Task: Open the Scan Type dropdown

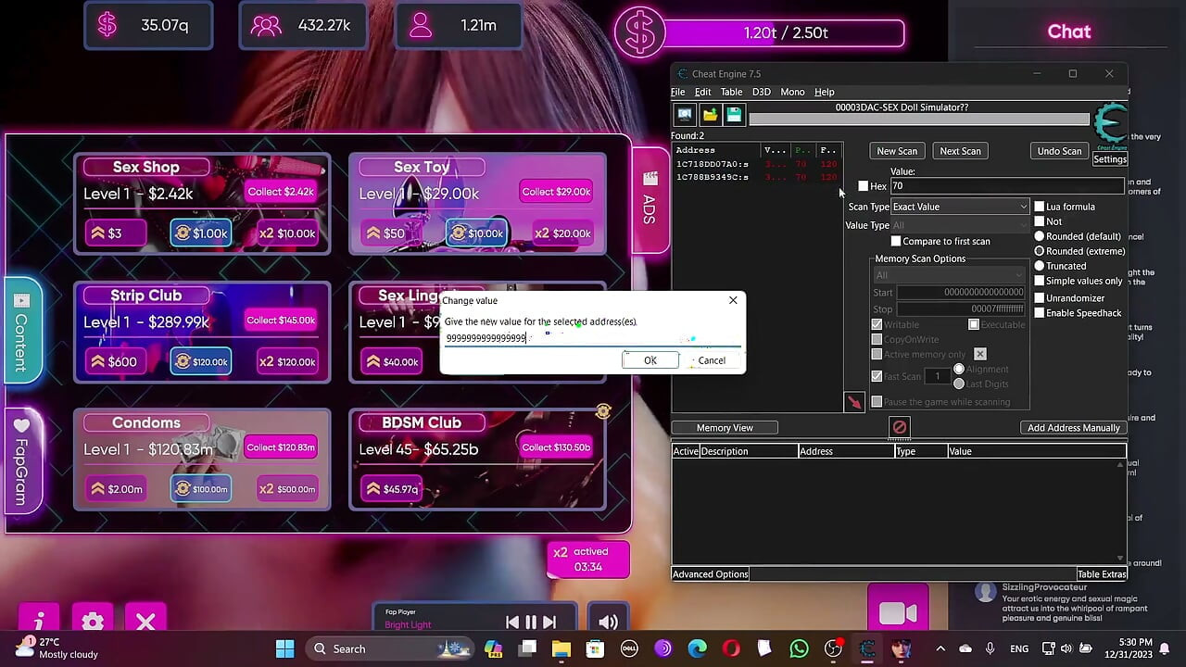Action: [x=960, y=207]
